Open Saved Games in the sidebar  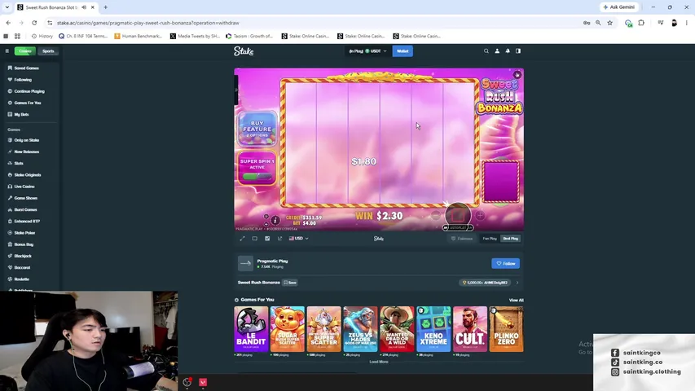pyautogui.click(x=27, y=68)
